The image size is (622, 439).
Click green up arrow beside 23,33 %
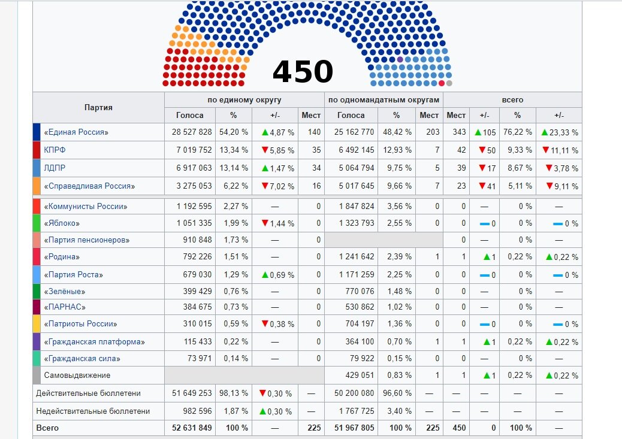point(545,132)
